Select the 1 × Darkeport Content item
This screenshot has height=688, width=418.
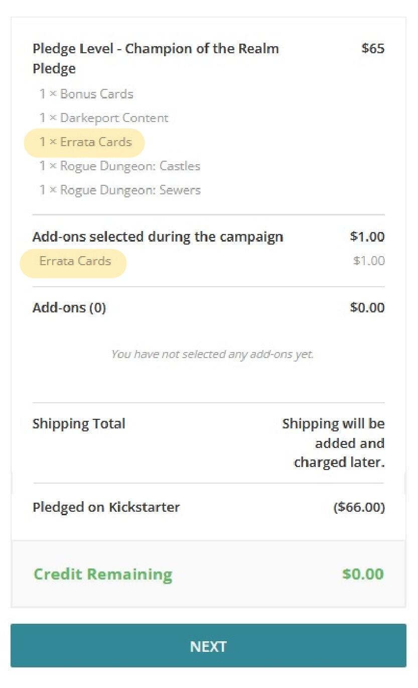coord(104,118)
